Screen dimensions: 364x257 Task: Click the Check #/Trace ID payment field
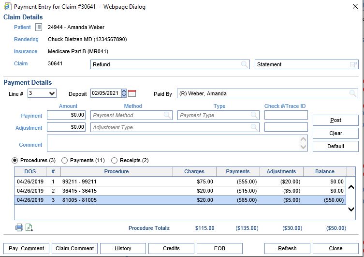pos(286,115)
